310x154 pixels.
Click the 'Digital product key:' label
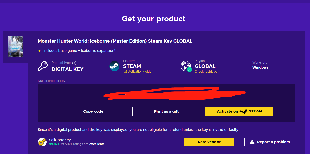point(52,81)
